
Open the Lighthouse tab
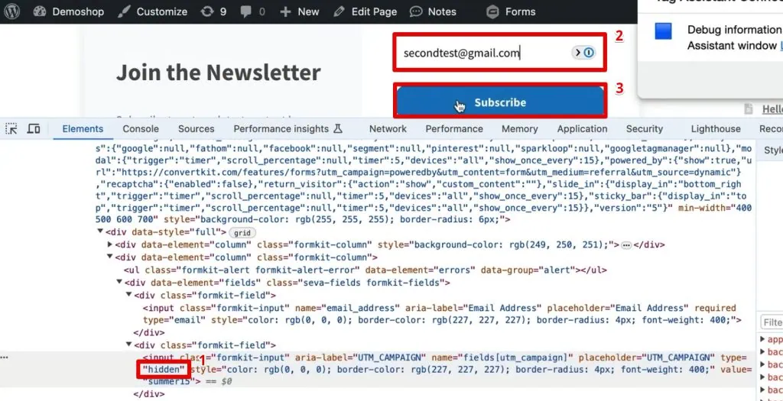pos(716,128)
